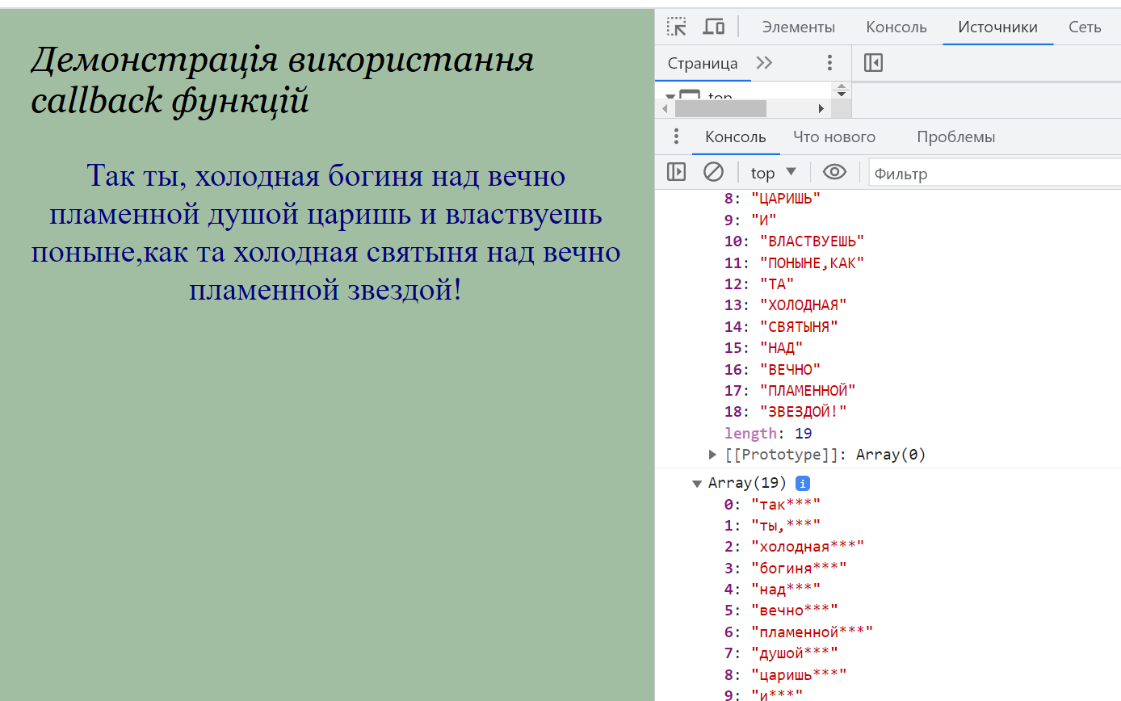Open the Проблемы drawer tab
1121x701 pixels.
coord(955,136)
